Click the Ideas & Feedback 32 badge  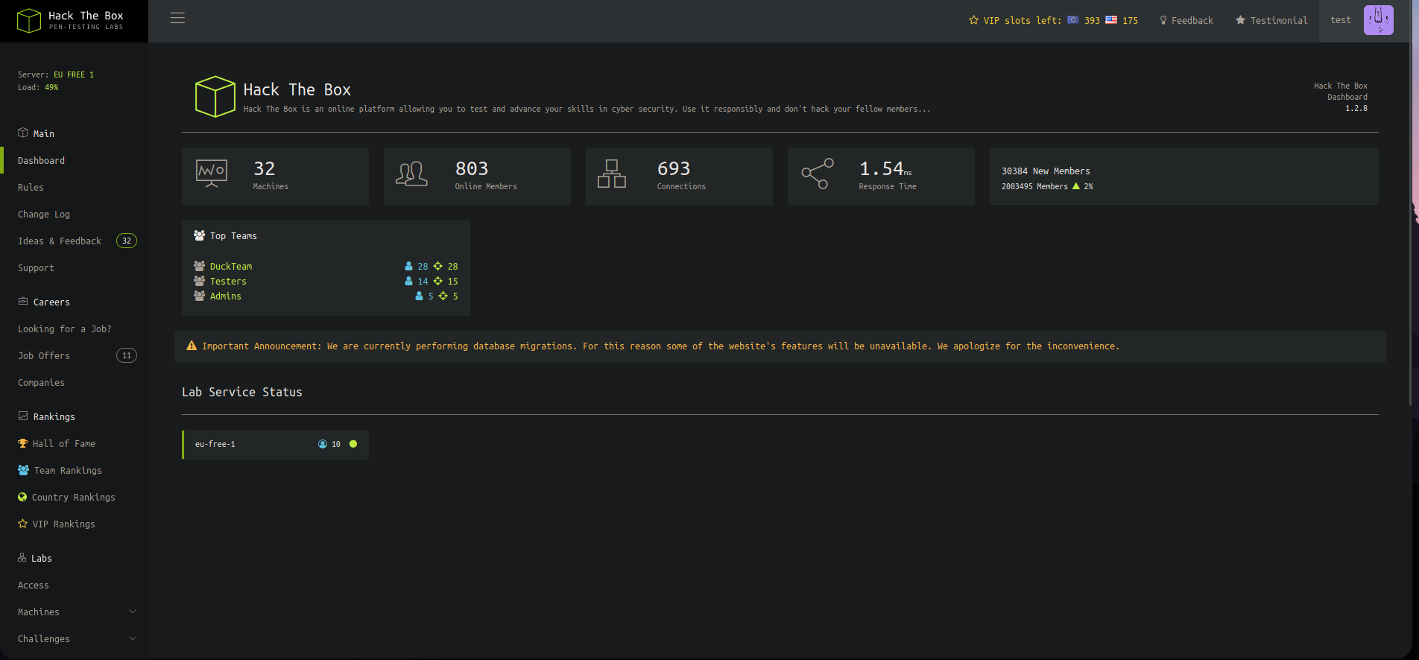coord(127,241)
